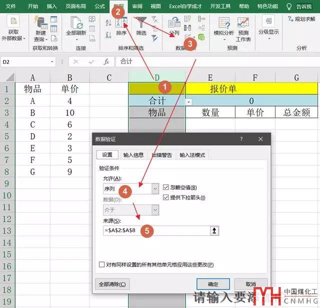Screen dimensions: 320x308
Task: Click the Relationships icon in 数据工具
Action: point(201,28)
